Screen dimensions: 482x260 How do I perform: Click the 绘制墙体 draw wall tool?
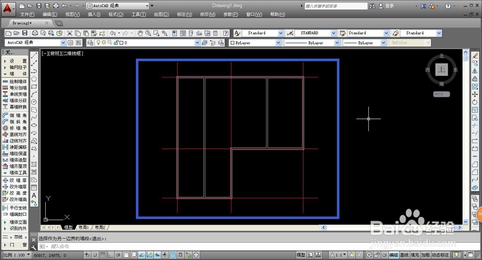[15, 81]
